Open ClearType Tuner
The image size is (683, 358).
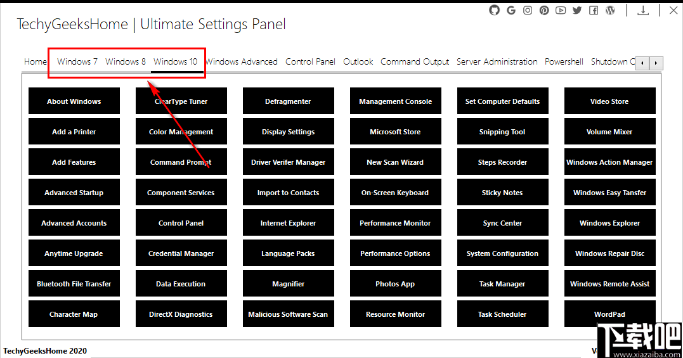pos(181,101)
